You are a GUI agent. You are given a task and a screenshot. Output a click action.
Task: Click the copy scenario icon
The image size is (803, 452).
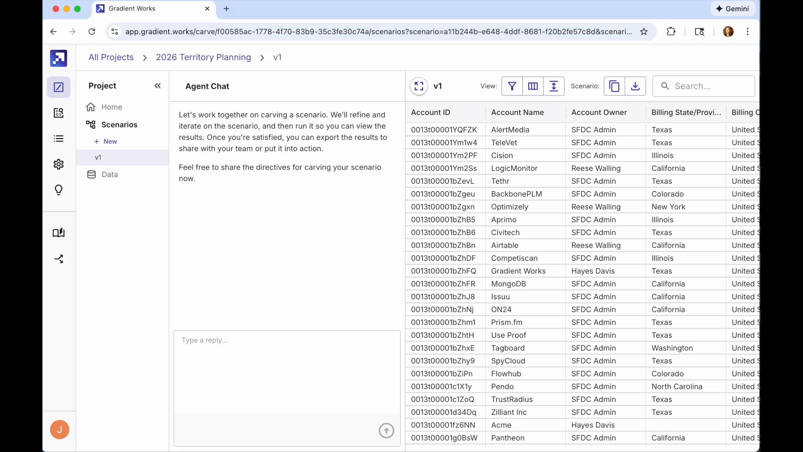click(614, 86)
